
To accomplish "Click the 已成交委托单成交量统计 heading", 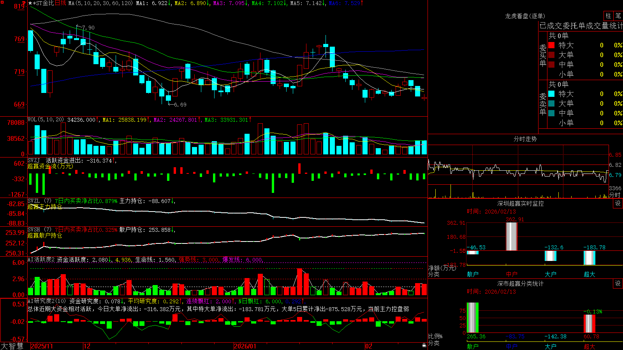I will pos(581,26).
